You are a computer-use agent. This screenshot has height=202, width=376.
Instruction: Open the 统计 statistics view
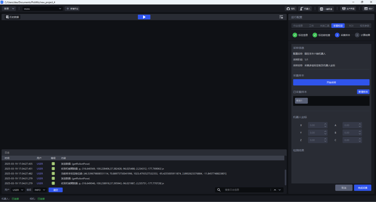coord(368,9)
